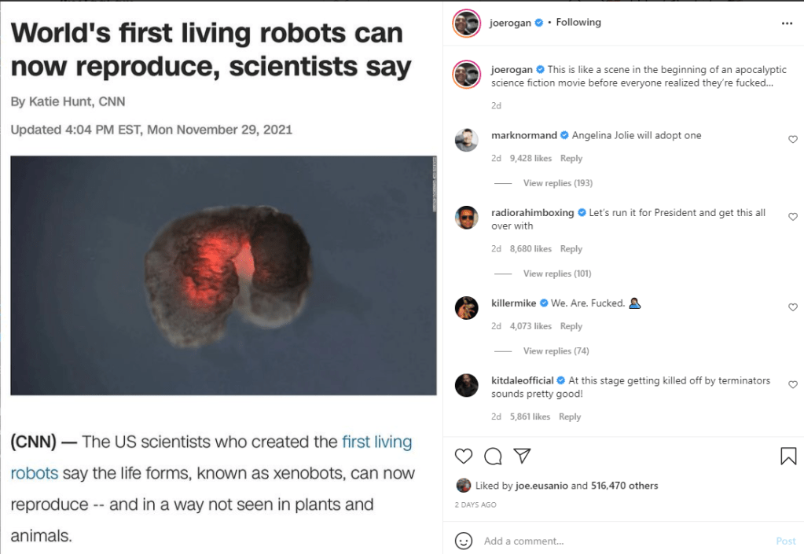Expand View replies (74)
804x554 pixels.
click(x=555, y=350)
